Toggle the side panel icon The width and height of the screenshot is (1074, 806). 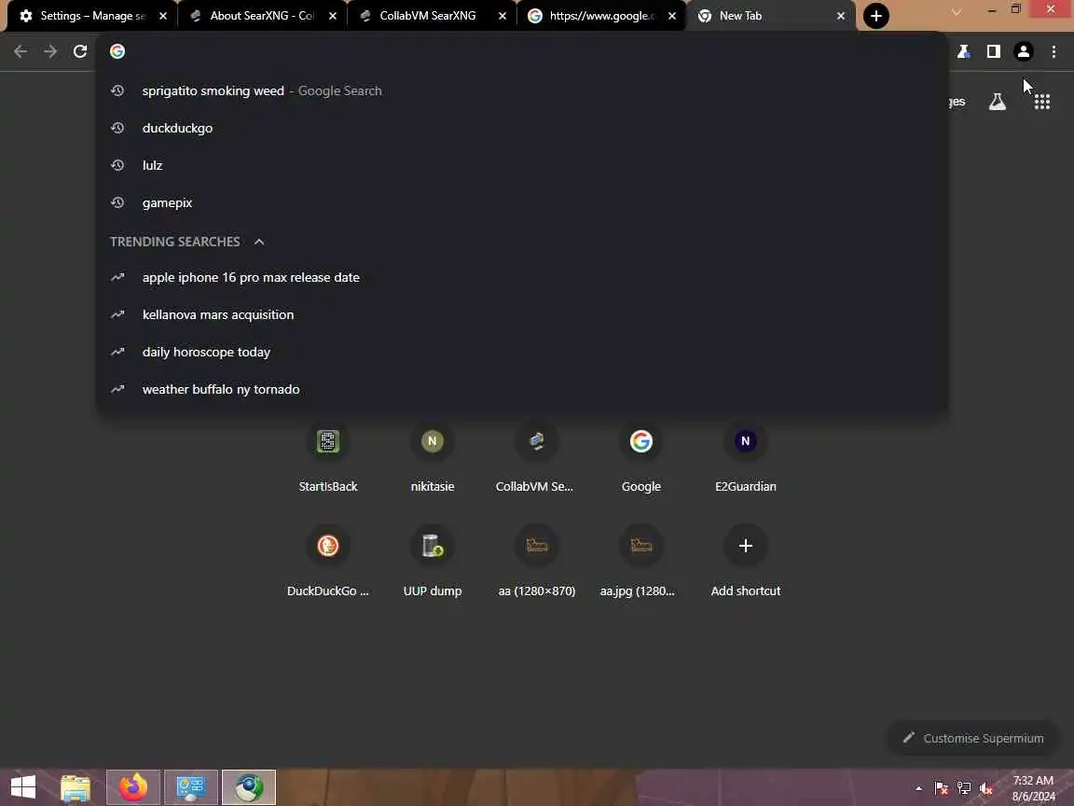coord(993,51)
